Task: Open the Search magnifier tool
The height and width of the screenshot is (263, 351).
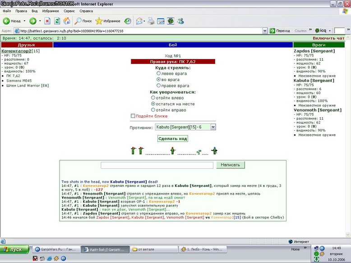Action: coord(83,21)
